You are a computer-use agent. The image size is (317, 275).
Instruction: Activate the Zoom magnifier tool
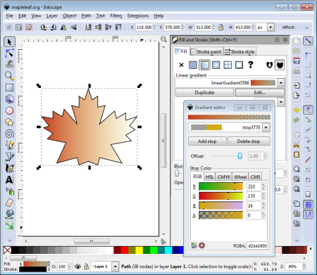pyautogui.click(x=9, y=76)
